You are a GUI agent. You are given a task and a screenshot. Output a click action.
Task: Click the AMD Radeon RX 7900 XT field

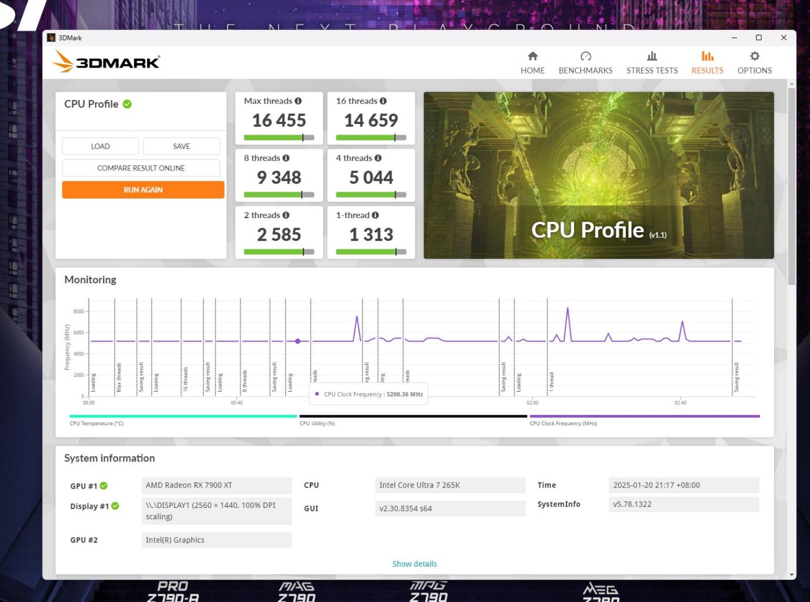tap(216, 486)
